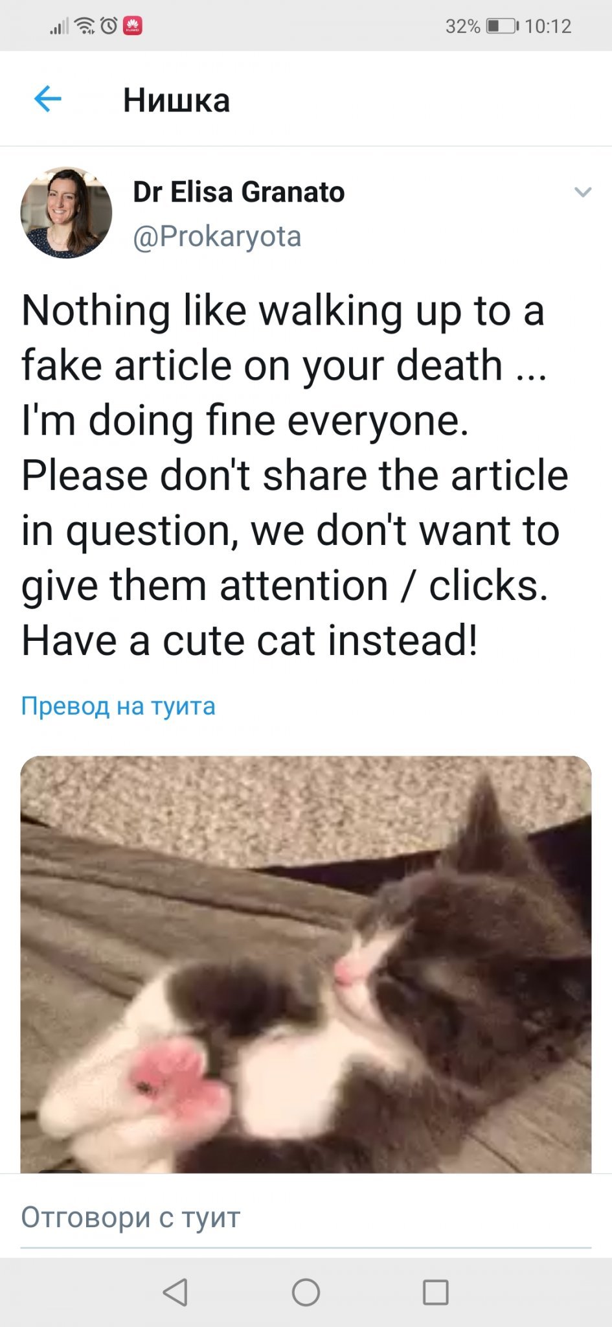The image size is (612, 1327).
Task: Tap the 'Превод на туита' translate link
Action: pyautogui.click(x=118, y=706)
